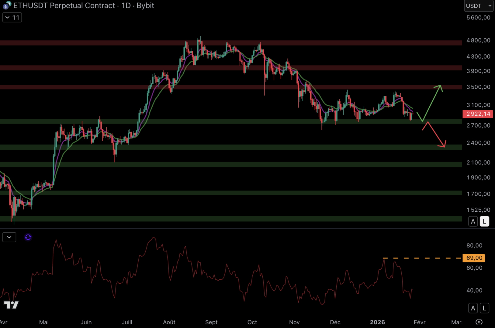Open the USDT currency dropdown
The width and height of the screenshot is (495, 328).
[478, 6]
